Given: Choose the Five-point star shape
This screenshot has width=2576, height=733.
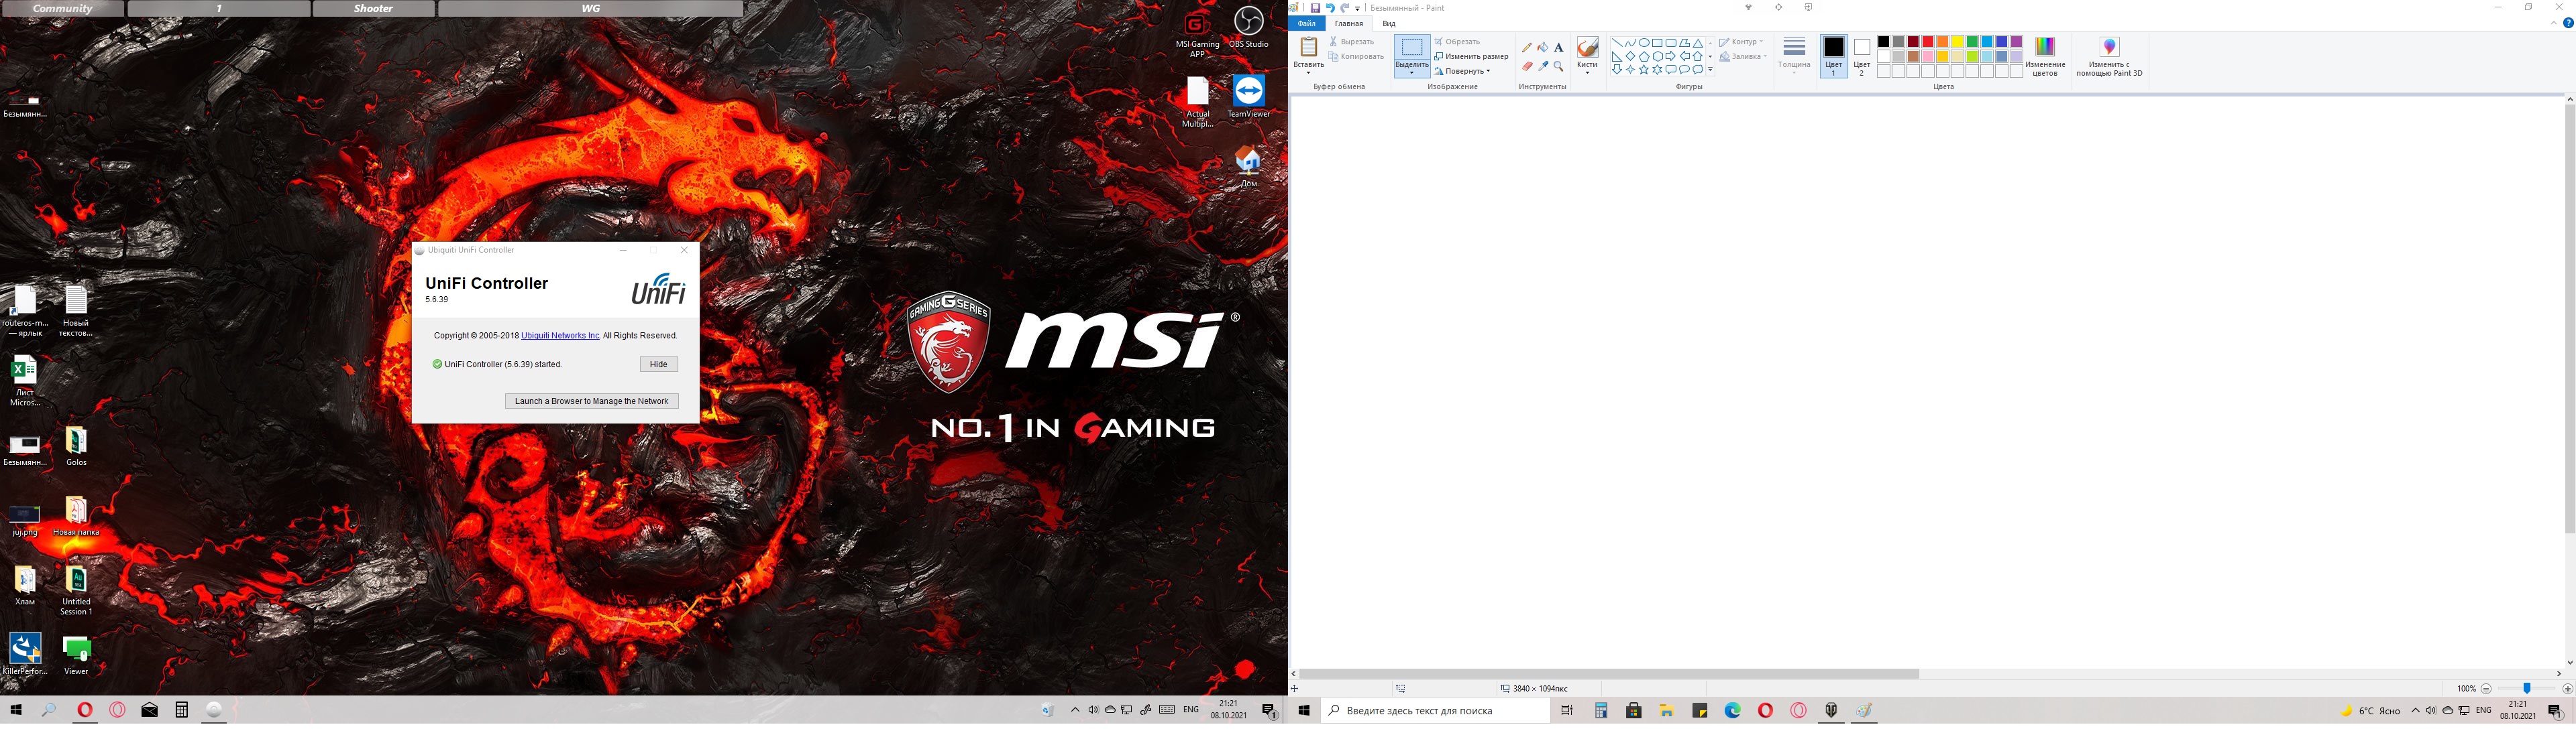Looking at the screenshot, I should click(1644, 70).
